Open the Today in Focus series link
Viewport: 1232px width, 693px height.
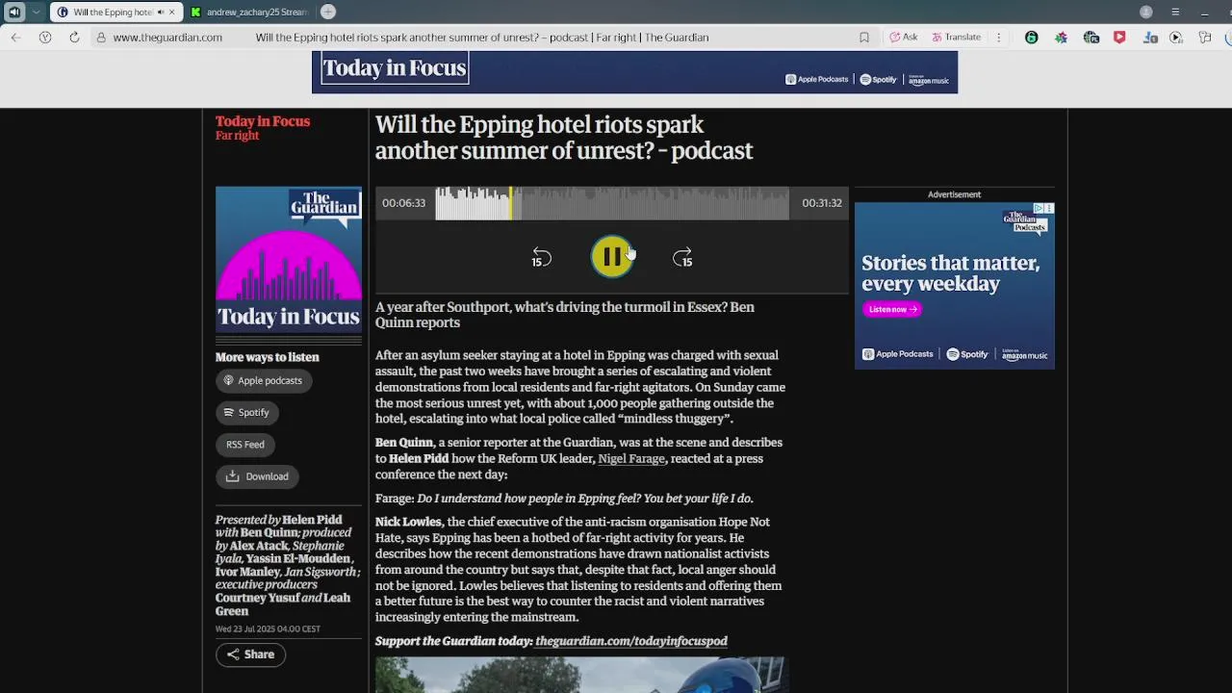(263, 121)
